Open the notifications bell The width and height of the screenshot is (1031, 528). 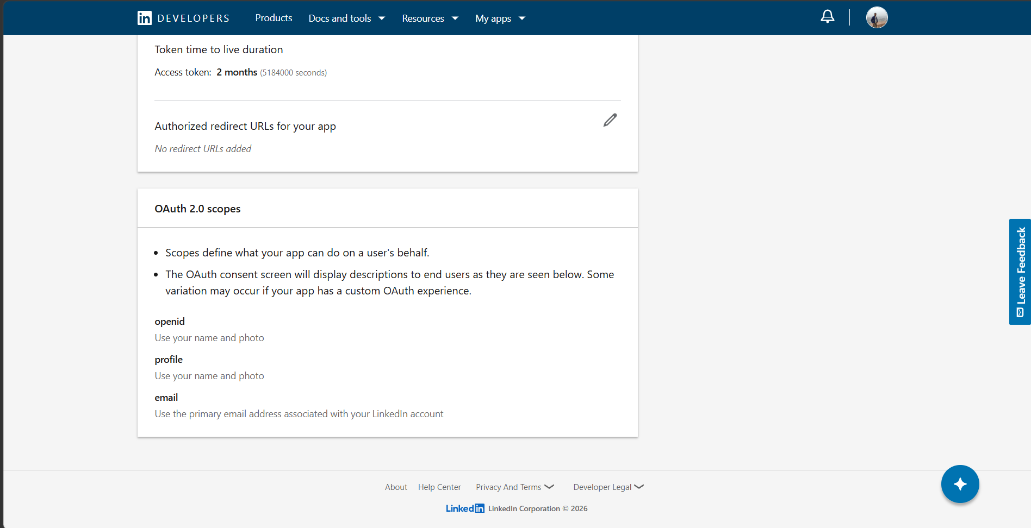point(827,17)
